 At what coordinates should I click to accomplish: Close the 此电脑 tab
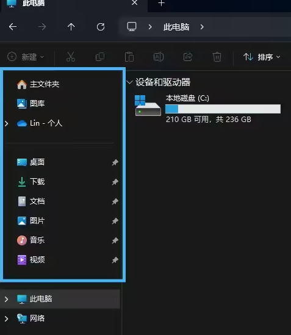point(135,2)
